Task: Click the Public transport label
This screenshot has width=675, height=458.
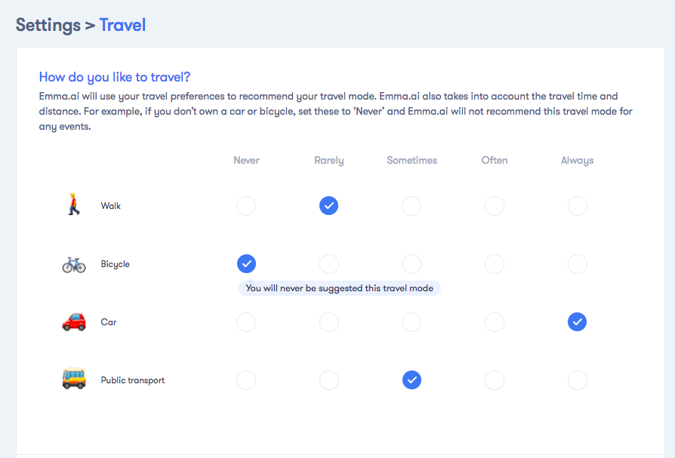Action: point(133,380)
